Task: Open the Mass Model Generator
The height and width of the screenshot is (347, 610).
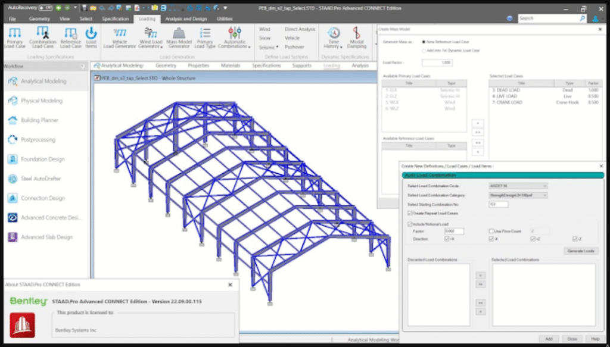Action: click(178, 33)
